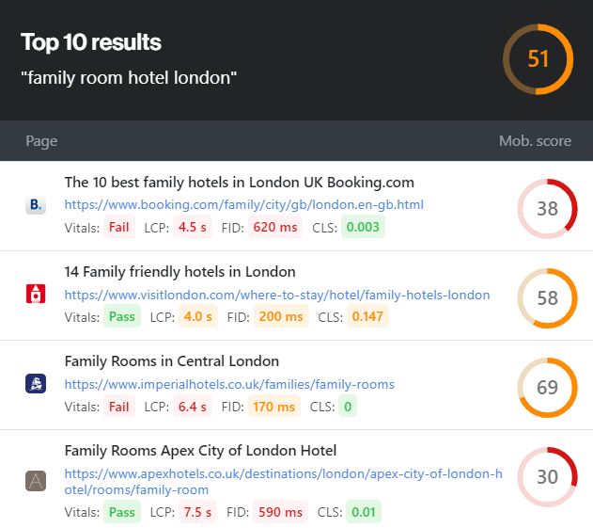The width and height of the screenshot is (593, 528).
Task: Click the LCP 7.5 s badge
Action: pos(197,512)
